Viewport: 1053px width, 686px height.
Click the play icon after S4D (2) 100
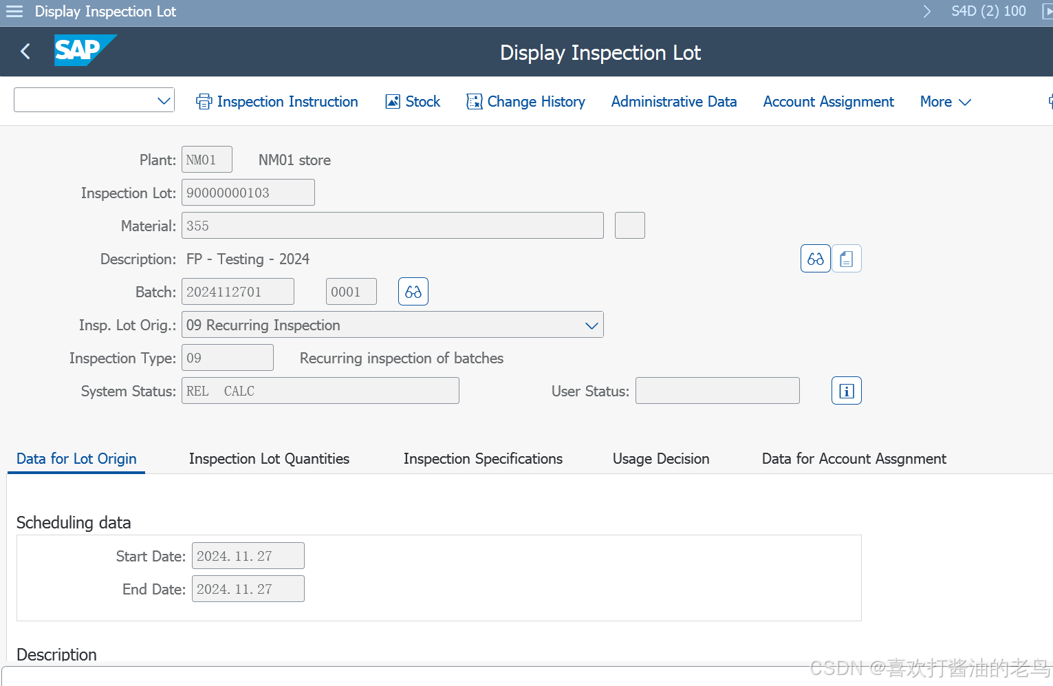[1047, 12]
